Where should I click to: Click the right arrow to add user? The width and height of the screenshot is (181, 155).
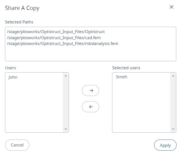point(91,90)
